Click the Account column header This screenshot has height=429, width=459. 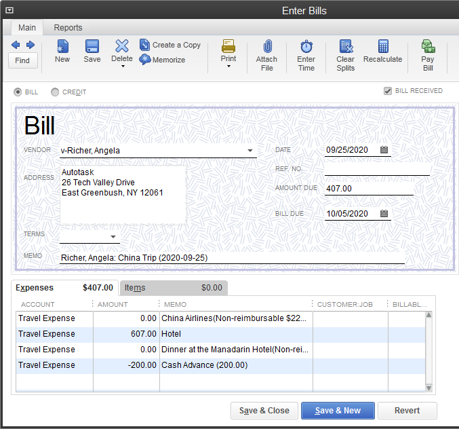click(x=38, y=305)
